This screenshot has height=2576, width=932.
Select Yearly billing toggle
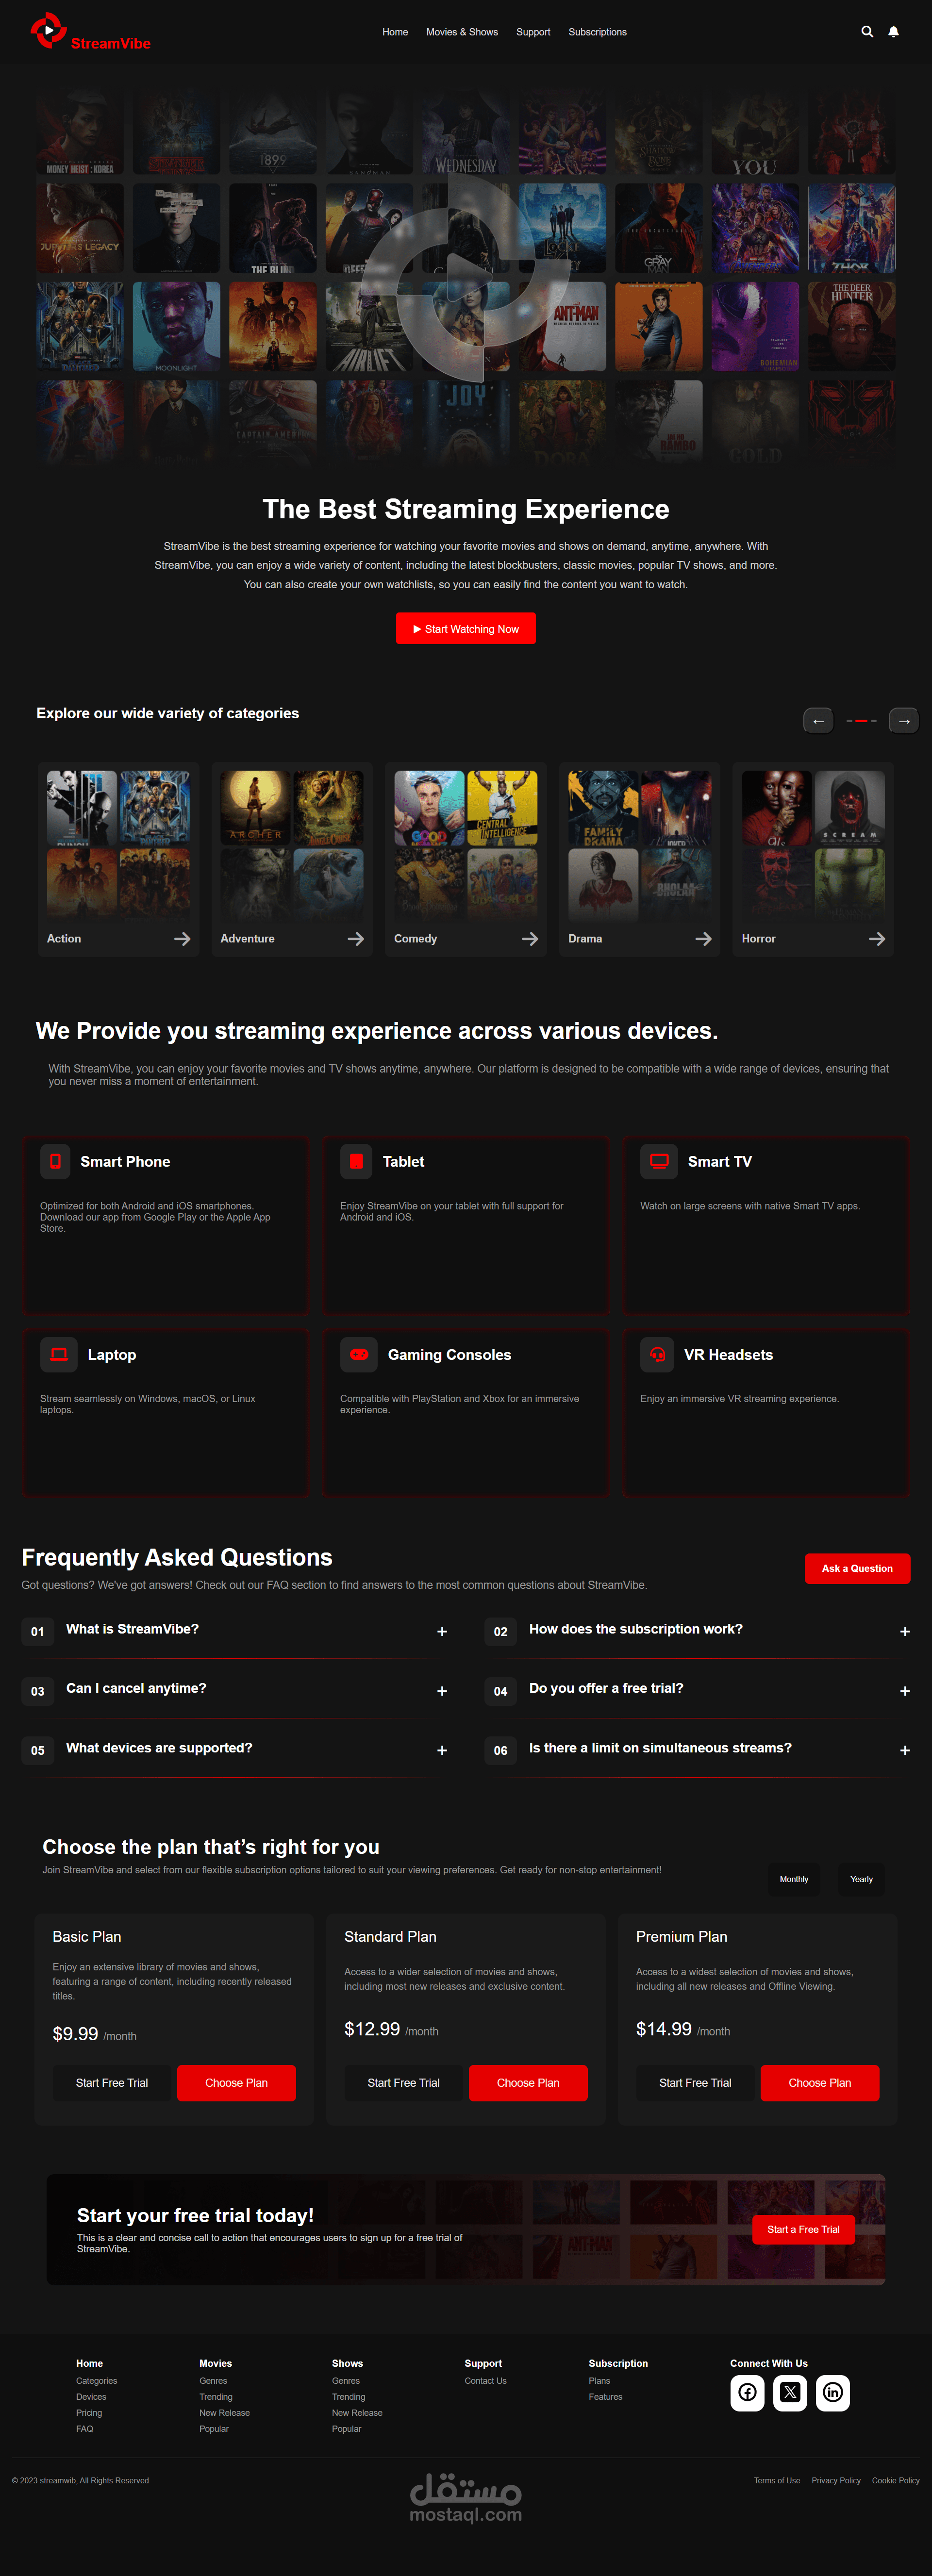(x=862, y=1879)
